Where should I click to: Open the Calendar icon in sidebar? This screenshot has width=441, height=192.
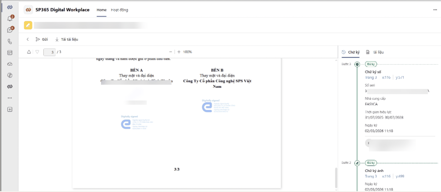point(10,53)
